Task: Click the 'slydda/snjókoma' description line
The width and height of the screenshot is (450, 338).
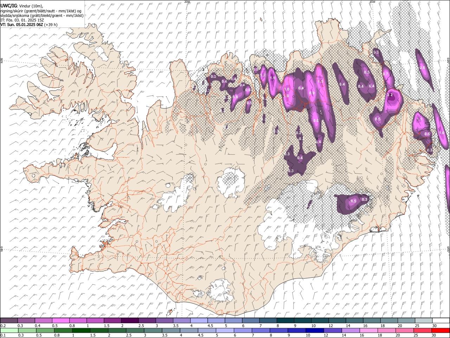Action: click(x=42, y=15)
